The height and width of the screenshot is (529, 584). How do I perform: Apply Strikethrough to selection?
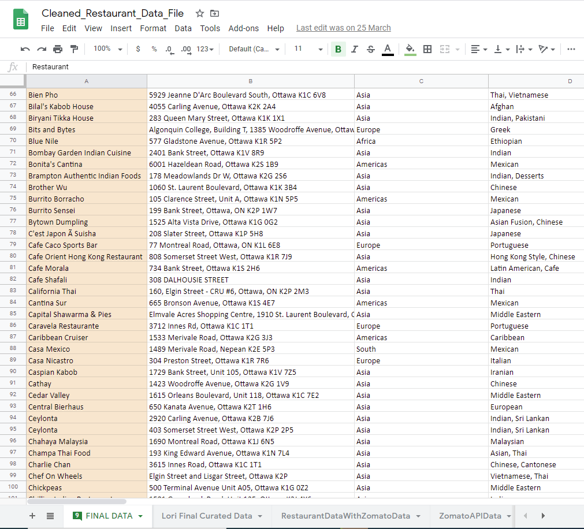click(x=370, y=49)
